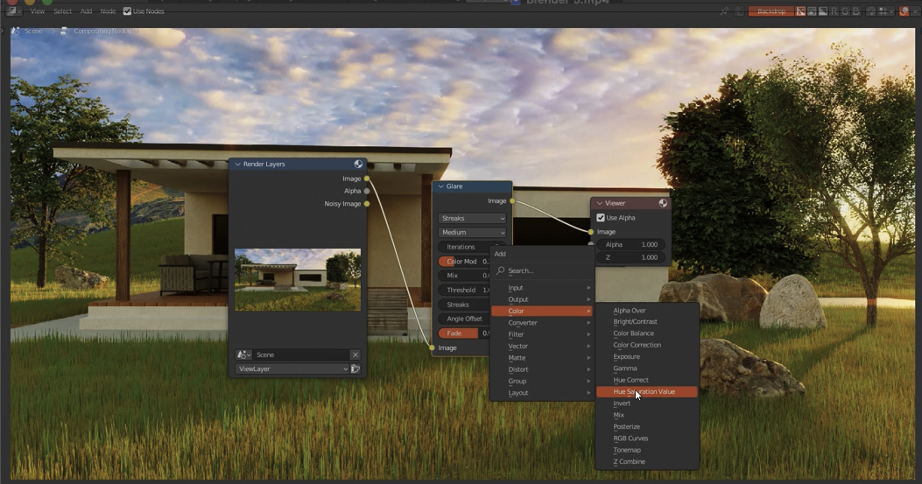Show the Red channel (R) in backdrop

tap(834, 11)
